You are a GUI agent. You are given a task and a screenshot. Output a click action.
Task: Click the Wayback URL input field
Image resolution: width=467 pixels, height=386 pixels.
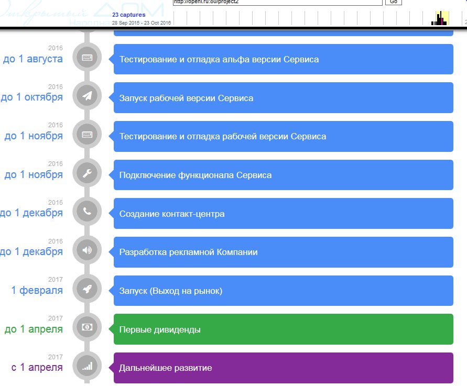tap(278, 2)
